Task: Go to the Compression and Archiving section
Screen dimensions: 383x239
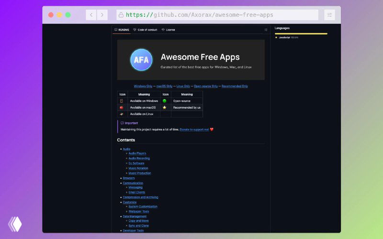Action: [x=140, y=197]
